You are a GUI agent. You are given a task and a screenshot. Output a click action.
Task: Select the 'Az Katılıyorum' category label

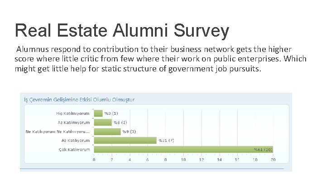[x=76, y=141]
